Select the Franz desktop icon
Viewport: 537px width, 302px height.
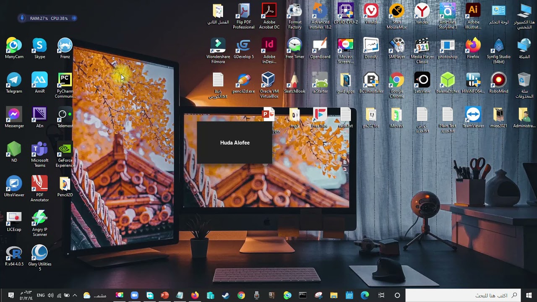pyautogui.click(x=65, y=48)
